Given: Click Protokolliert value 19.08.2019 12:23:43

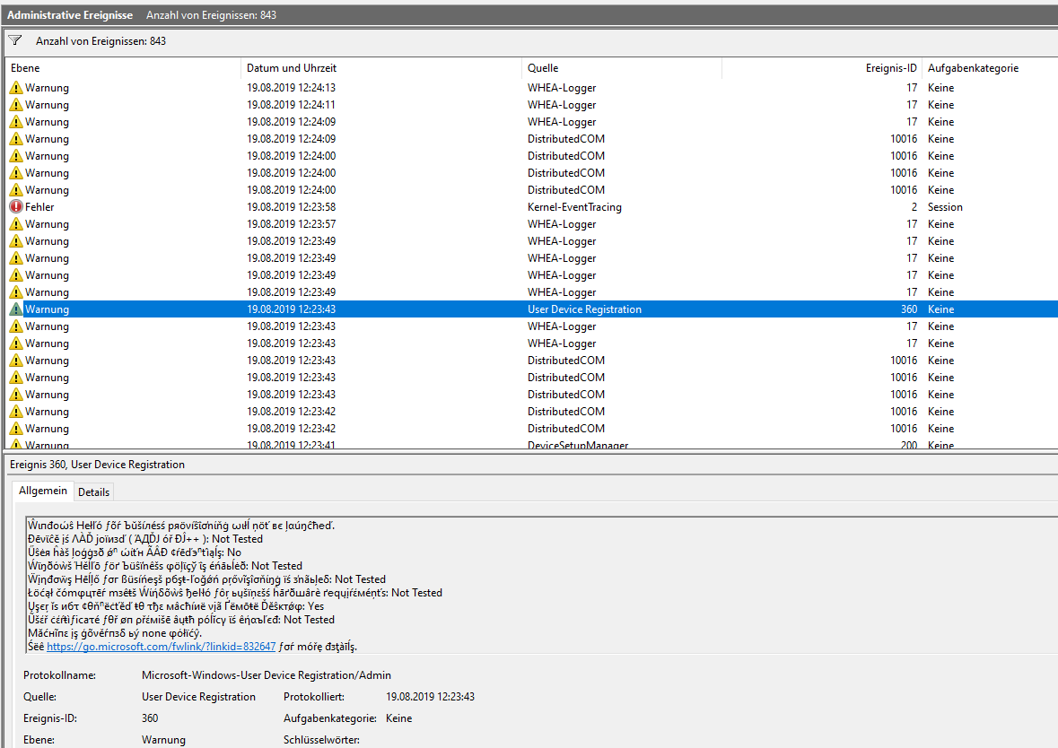Looking at the screenshot, I should [430, 697].
